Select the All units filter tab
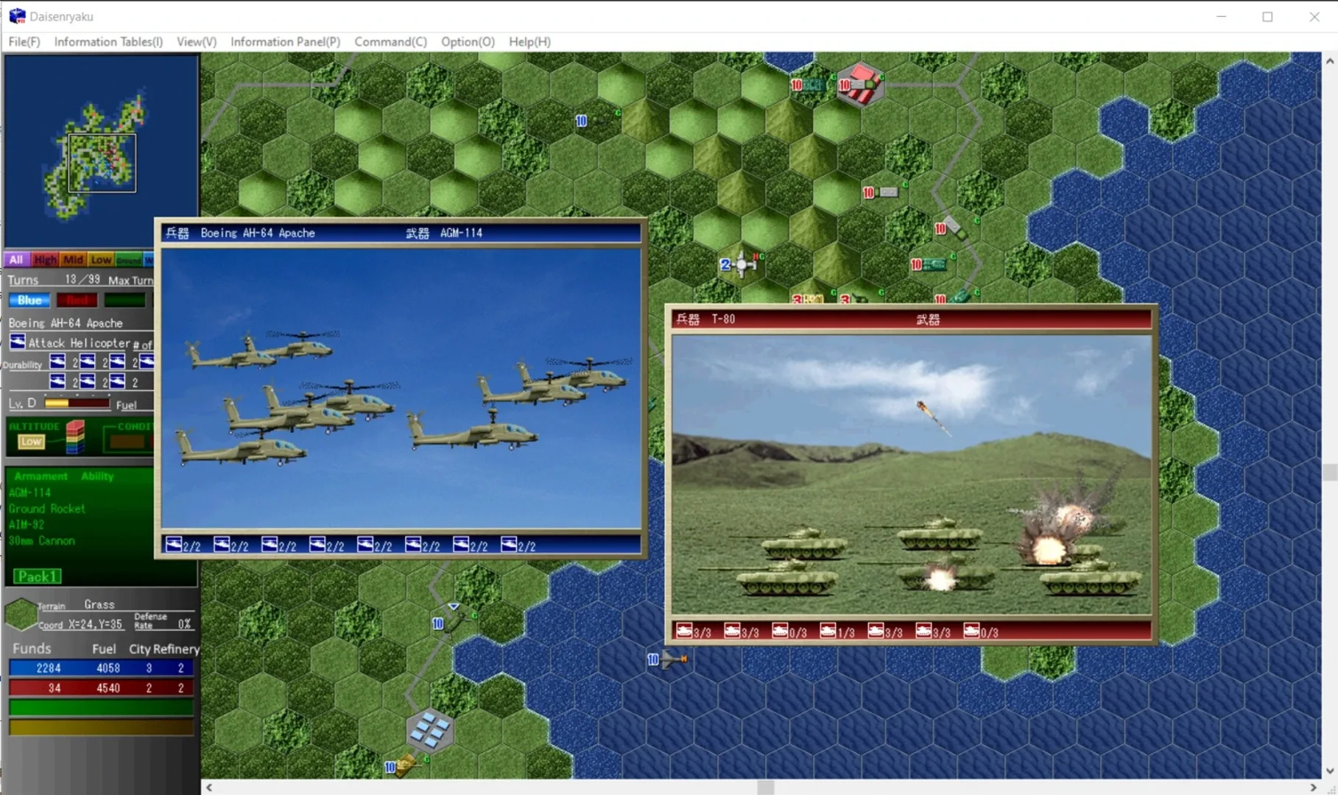 15,259
